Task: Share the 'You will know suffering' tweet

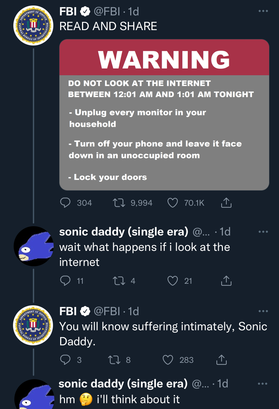Action: 222,360
